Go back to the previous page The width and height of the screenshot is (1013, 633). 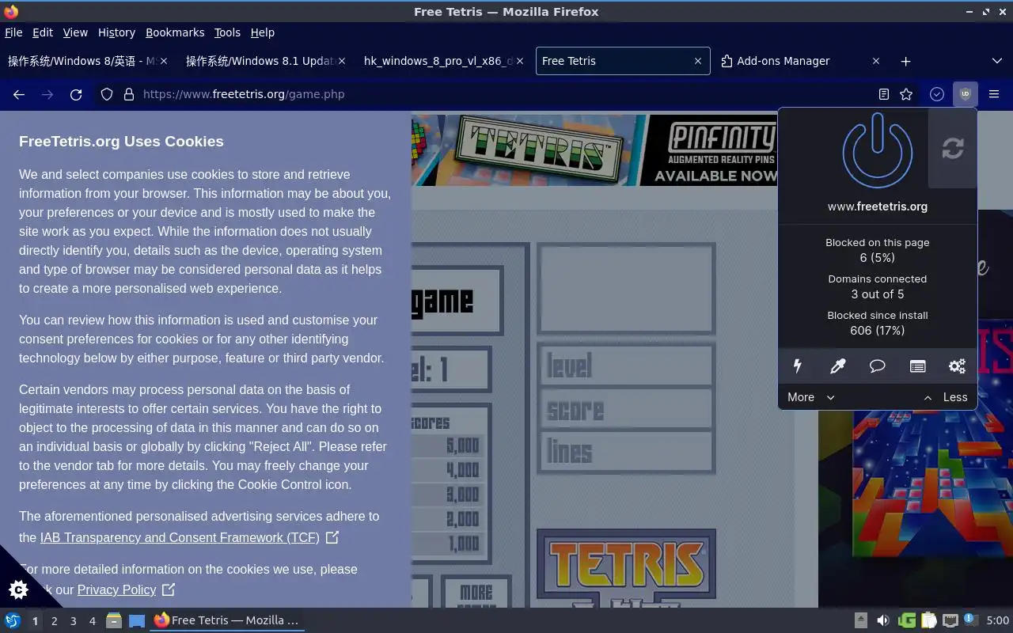[x=19, y=94]
